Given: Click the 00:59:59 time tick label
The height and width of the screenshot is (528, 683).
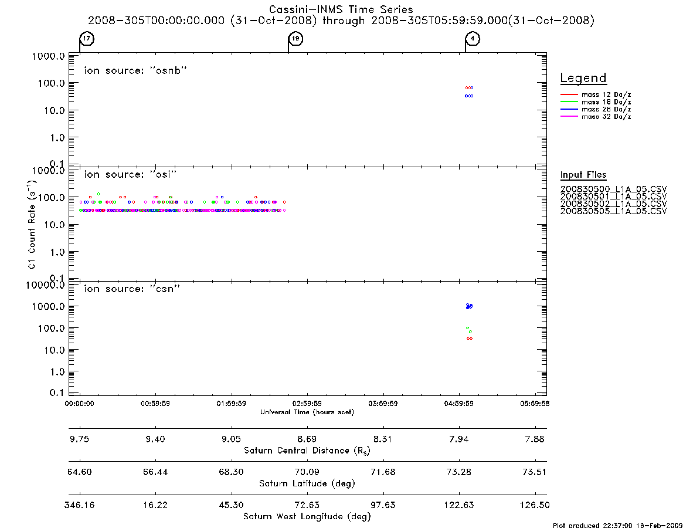Looking at the screenshot, I should tap(155, 404).
